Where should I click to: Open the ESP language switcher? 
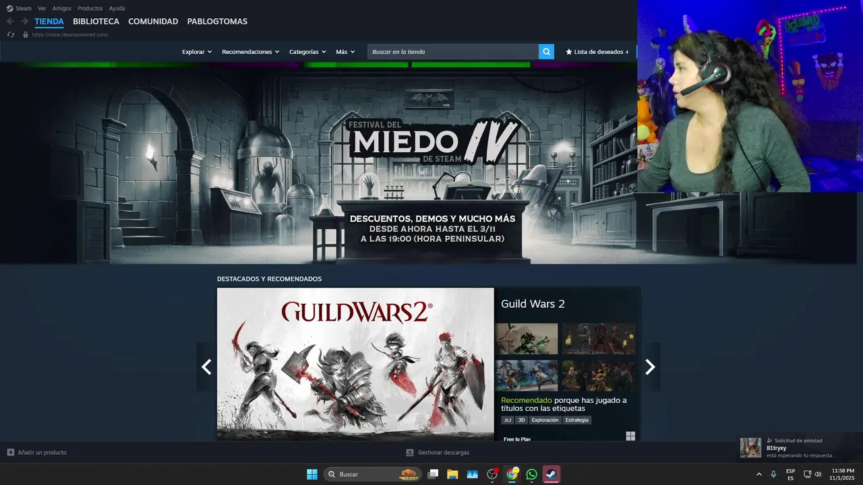click(790, 474)
